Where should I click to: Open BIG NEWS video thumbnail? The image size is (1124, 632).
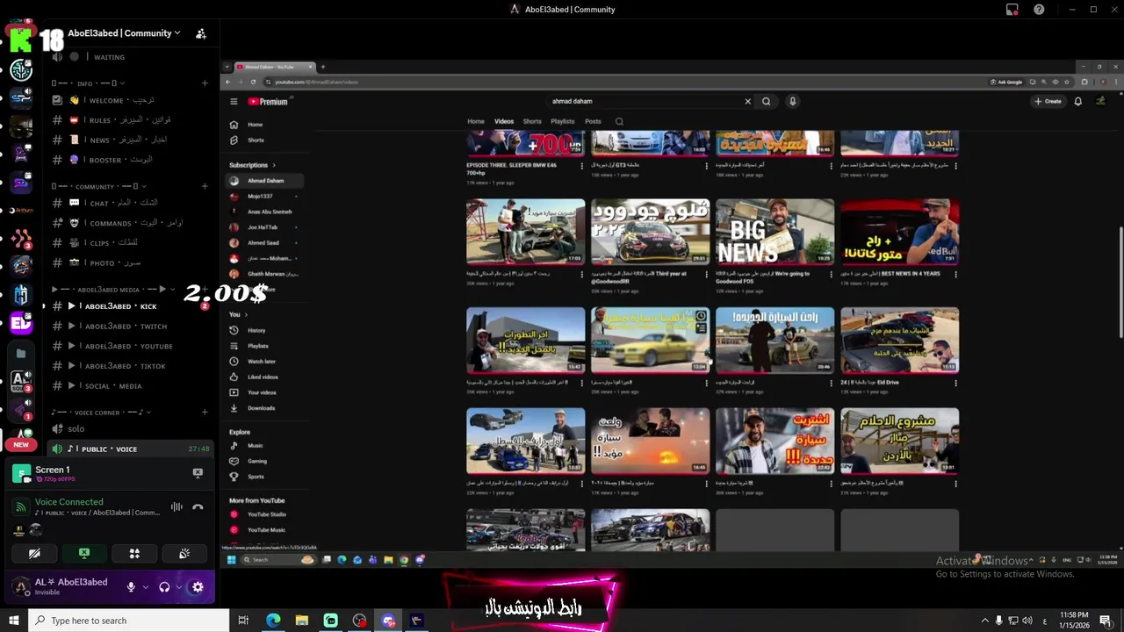point(775,232)
